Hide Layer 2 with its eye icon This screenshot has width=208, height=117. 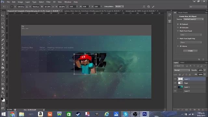click(x=175, y=79)
